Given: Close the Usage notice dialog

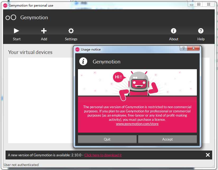Looking at the screenshot, I should pyautogui.click(x=193, y=48).
